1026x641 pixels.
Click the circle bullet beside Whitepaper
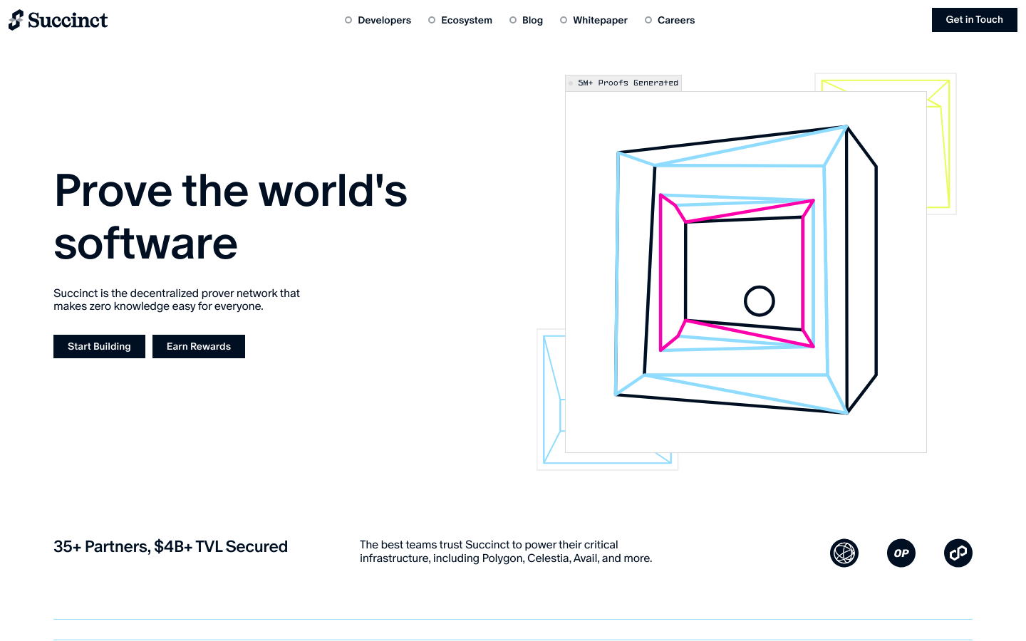564,20
